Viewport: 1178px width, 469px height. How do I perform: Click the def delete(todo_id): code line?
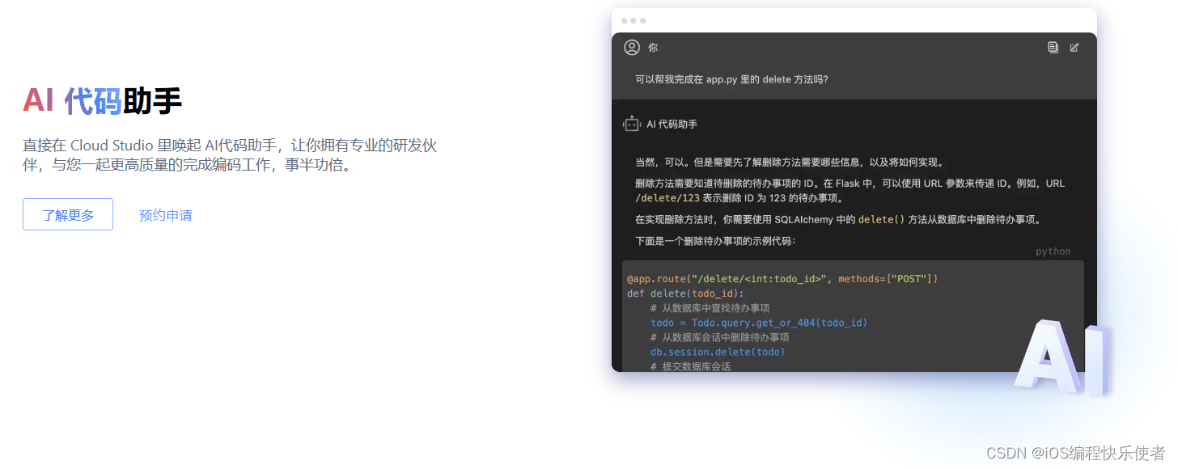(685, 294)
